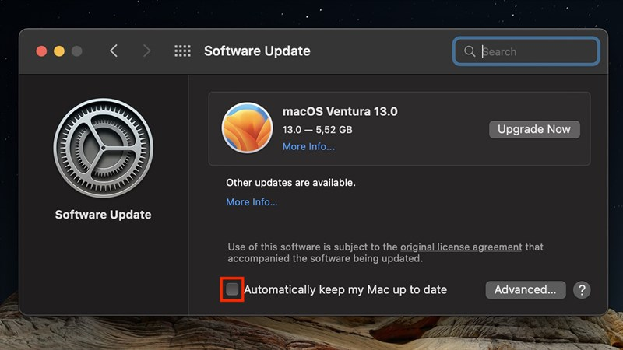The width and height of the screenshot is (623, 350).
Task: Click the Software Update label under gear
Action: [x=104, y=215]
